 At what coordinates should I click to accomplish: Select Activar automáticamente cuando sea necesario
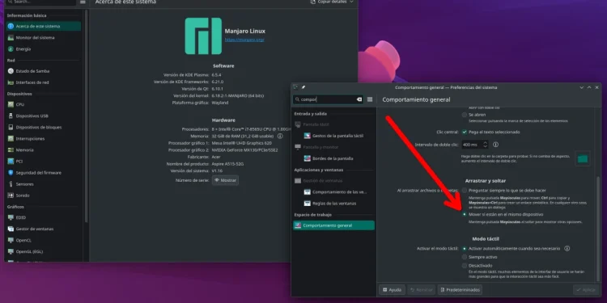tap(465, 249)
